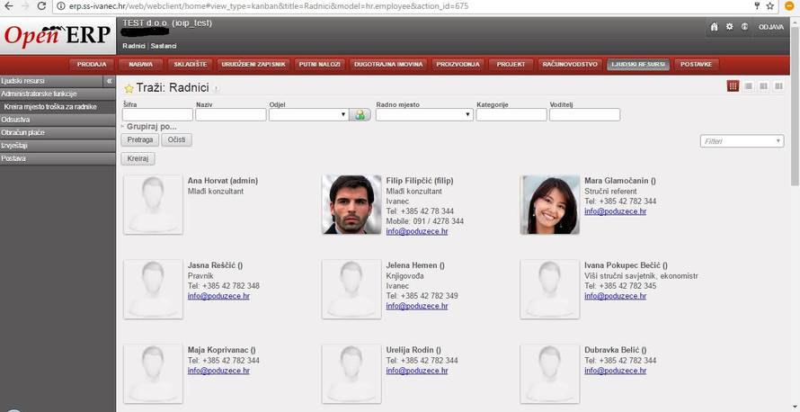Switch to list view icon next to kanban
This screenshot has height=412, width=800.
pos(748,85)
